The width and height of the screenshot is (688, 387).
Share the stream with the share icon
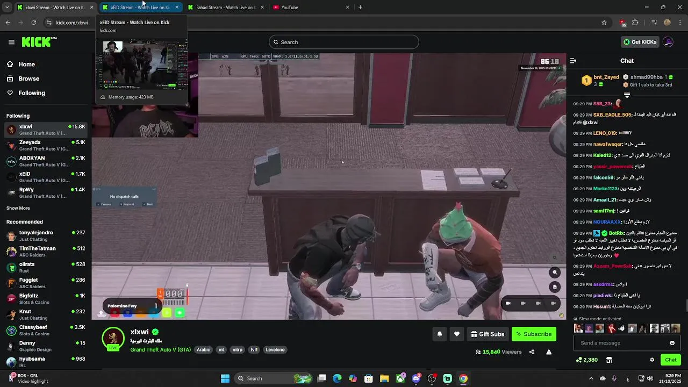pyautogui.click(x=532, y=352)
